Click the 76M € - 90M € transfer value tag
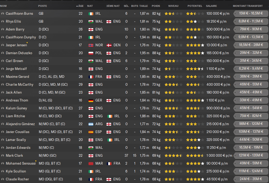 pos(251,29)
